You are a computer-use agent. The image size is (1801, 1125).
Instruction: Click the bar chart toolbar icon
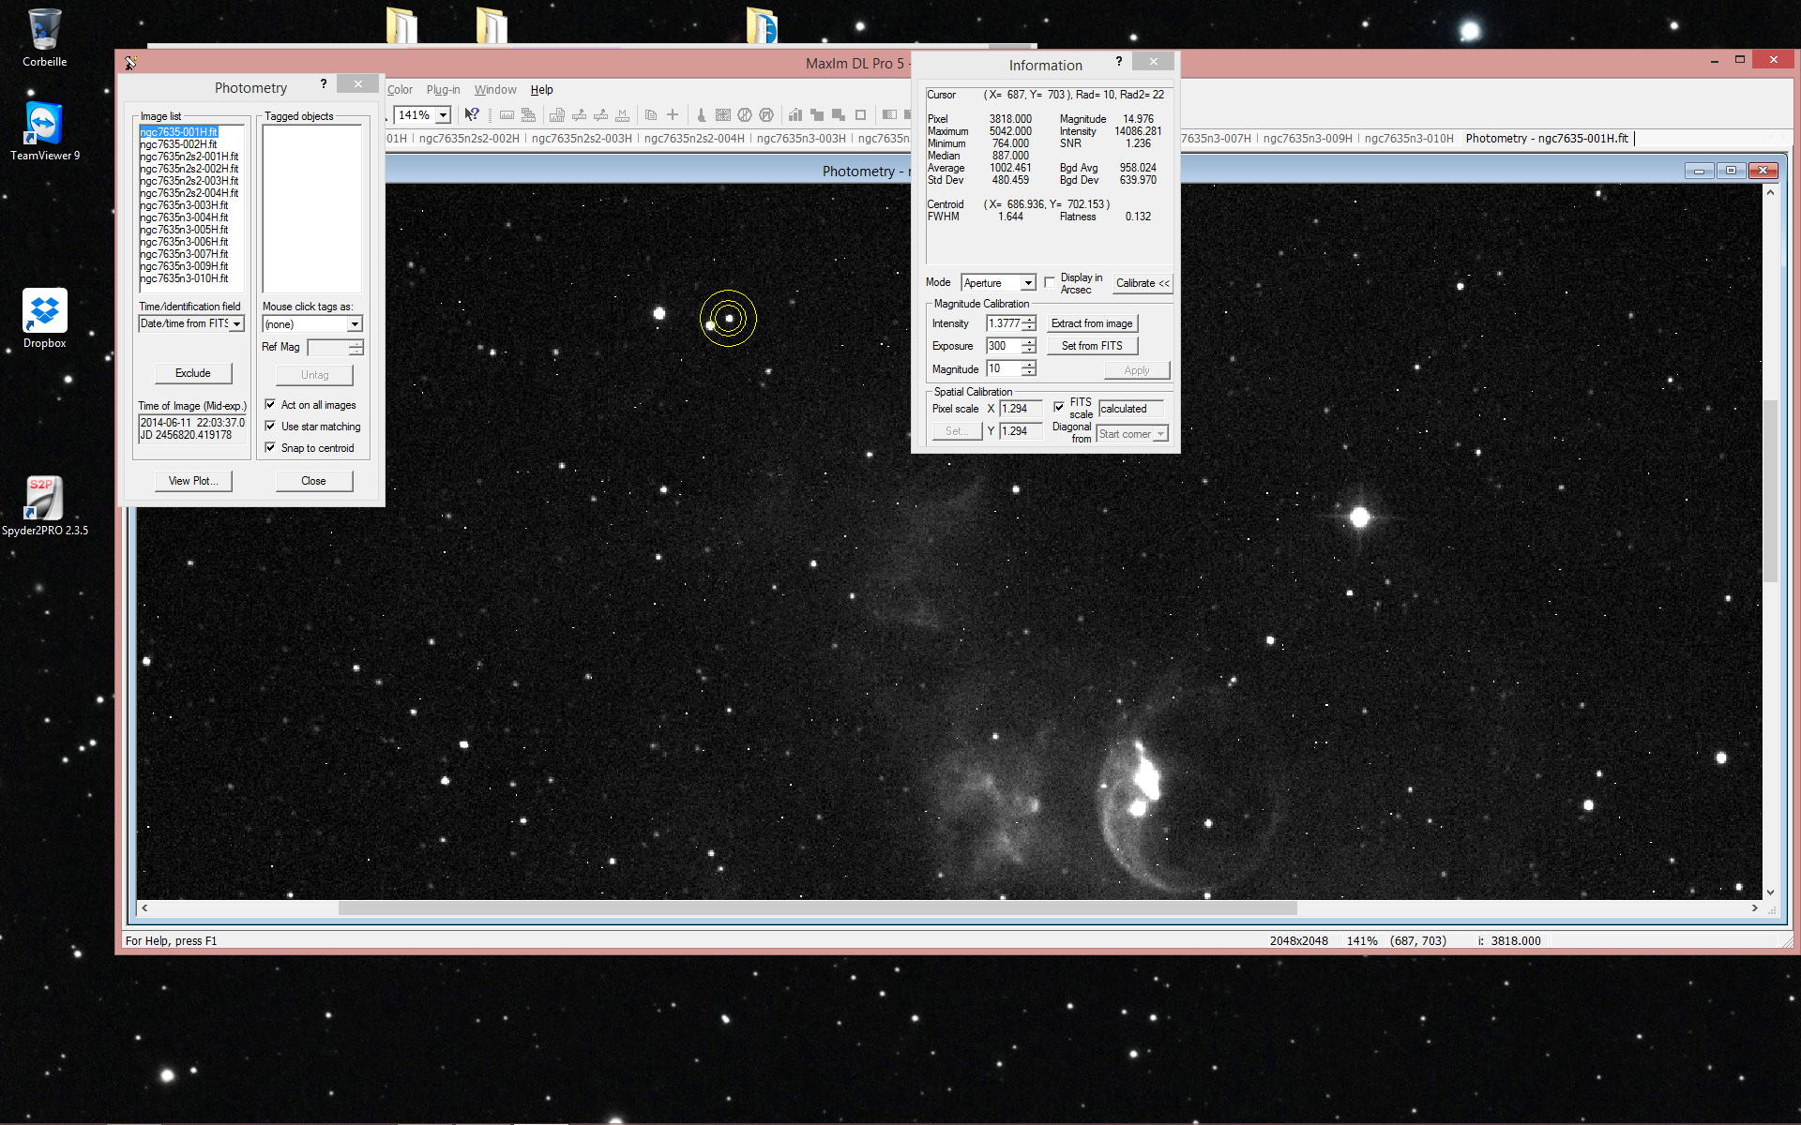click(795, 114)
